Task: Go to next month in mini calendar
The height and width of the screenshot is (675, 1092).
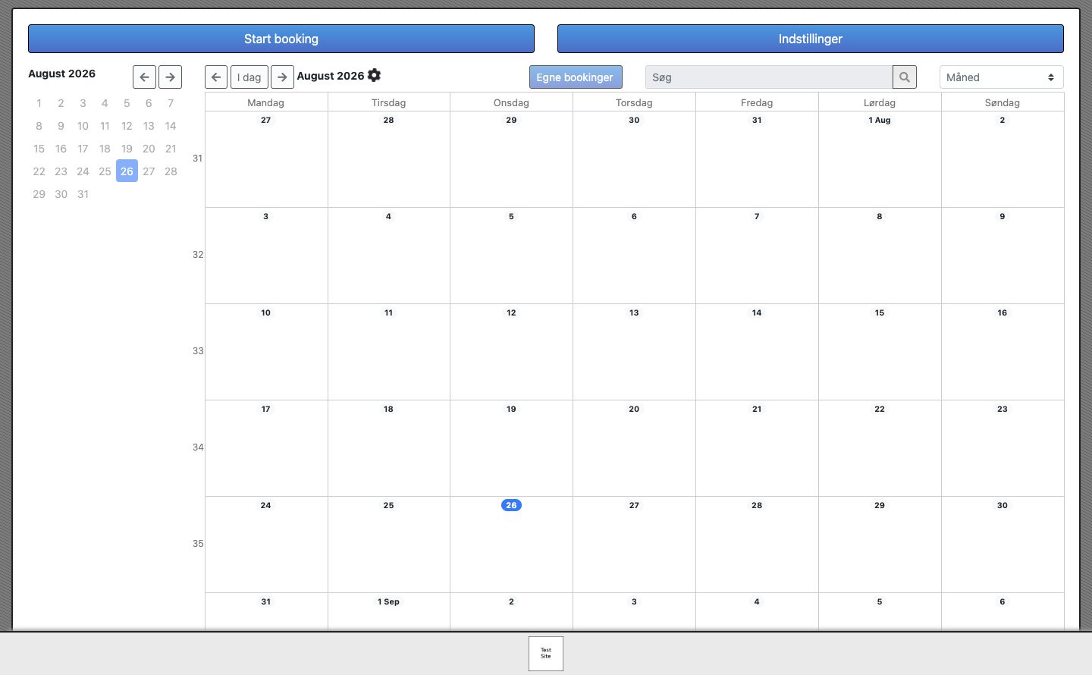Action: coord(170,77)
